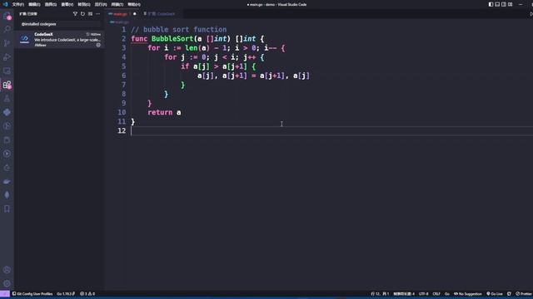Open the Edit menu
Image resolution: width=533 pixels, height=299 pixels.
[x=34, y=4]
